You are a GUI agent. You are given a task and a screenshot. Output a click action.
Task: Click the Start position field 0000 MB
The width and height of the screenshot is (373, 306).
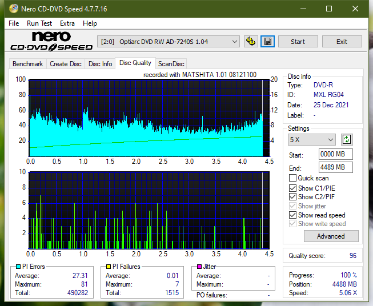click(335, 154)
